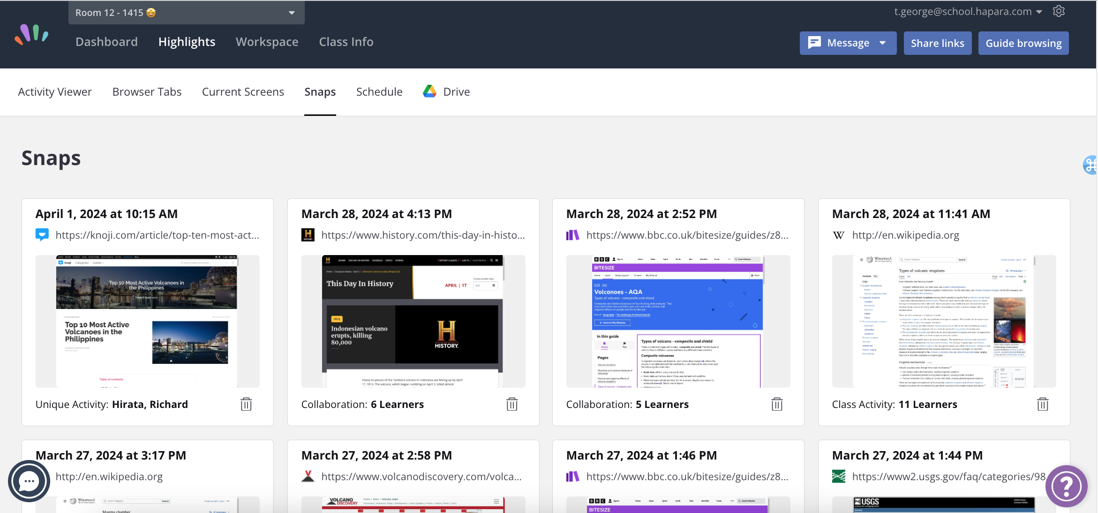Delete the March 28 4:13 PM snap
The width and height of the screenshot is (1098, 513).
coord(512,404)
